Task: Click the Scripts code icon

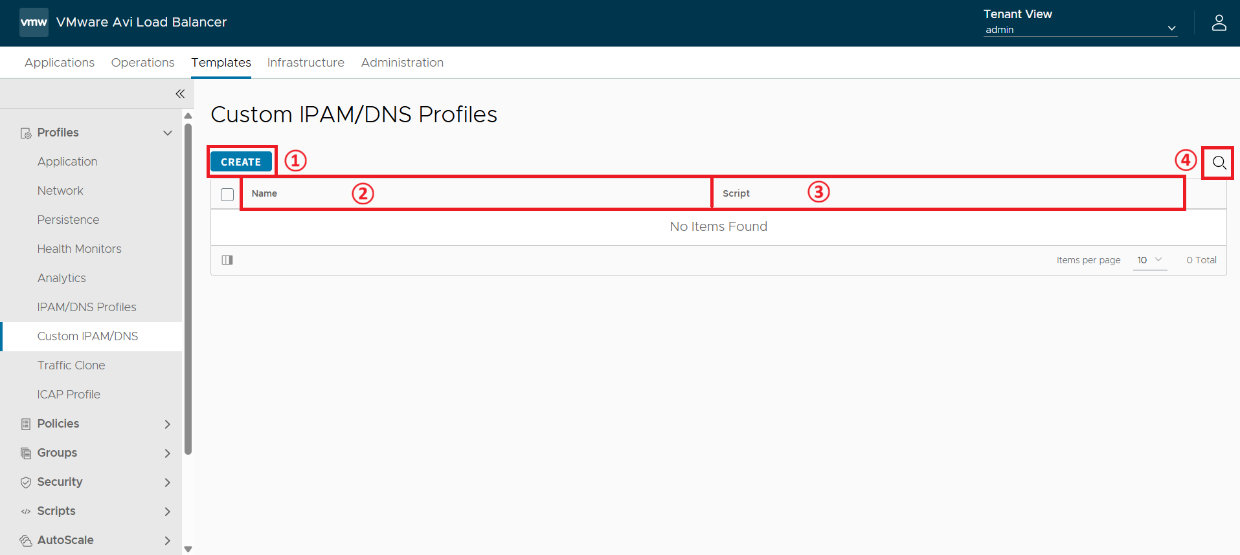Action: tap(26, 511)
